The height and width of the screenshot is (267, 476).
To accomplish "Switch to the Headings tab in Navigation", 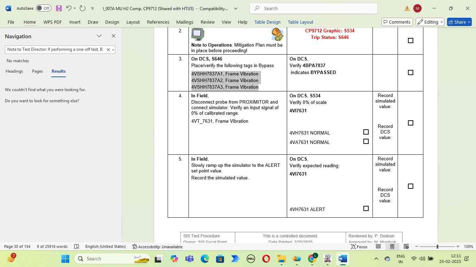I will [x=14, y=71].
